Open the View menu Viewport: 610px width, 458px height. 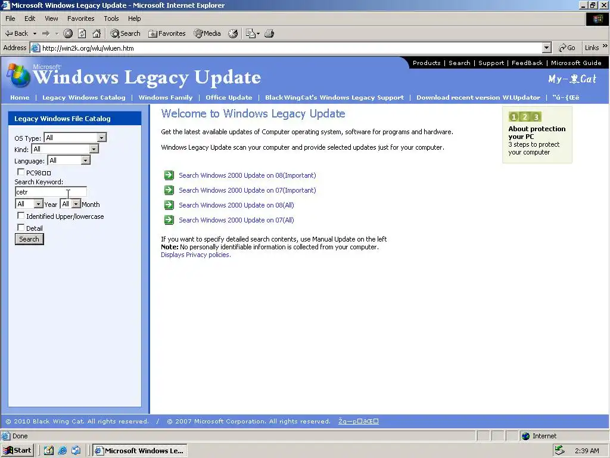coord(51,18)
